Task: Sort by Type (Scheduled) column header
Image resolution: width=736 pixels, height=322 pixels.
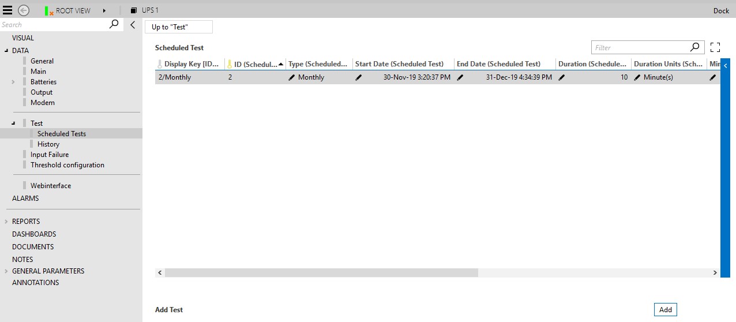Action: [x=319, y=64]
